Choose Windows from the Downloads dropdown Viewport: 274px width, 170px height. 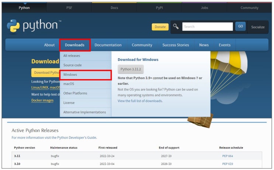[x=86, y=75]
